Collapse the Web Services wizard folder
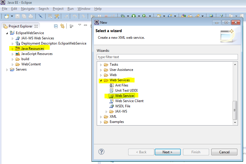Viewport: 246px width, 164px height. tap(101, 80)
